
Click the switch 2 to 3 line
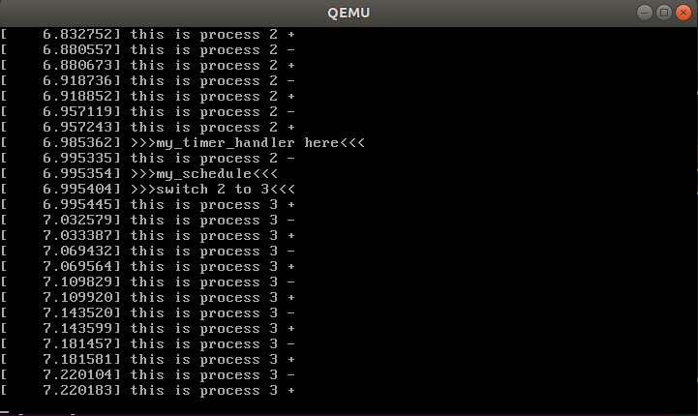[x=147, y=189]
